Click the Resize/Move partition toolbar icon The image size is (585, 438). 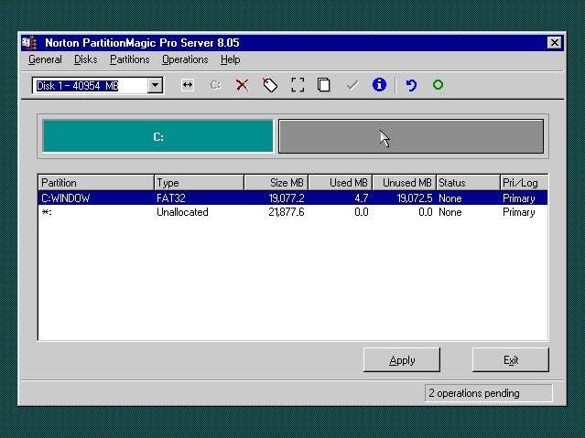188,85
